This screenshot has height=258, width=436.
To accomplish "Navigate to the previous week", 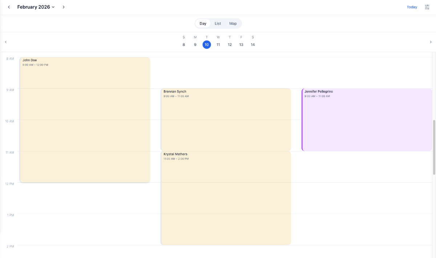I will click(x=6, y=42).
